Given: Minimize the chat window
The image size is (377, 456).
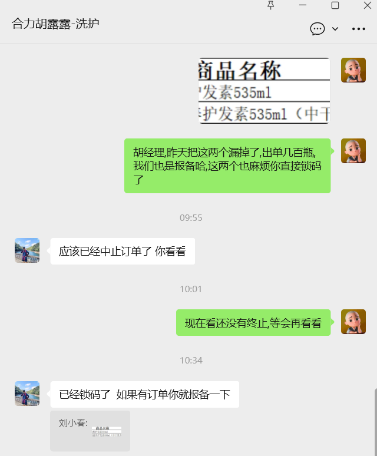Looking at the screenshot, I should coord(303,5).
